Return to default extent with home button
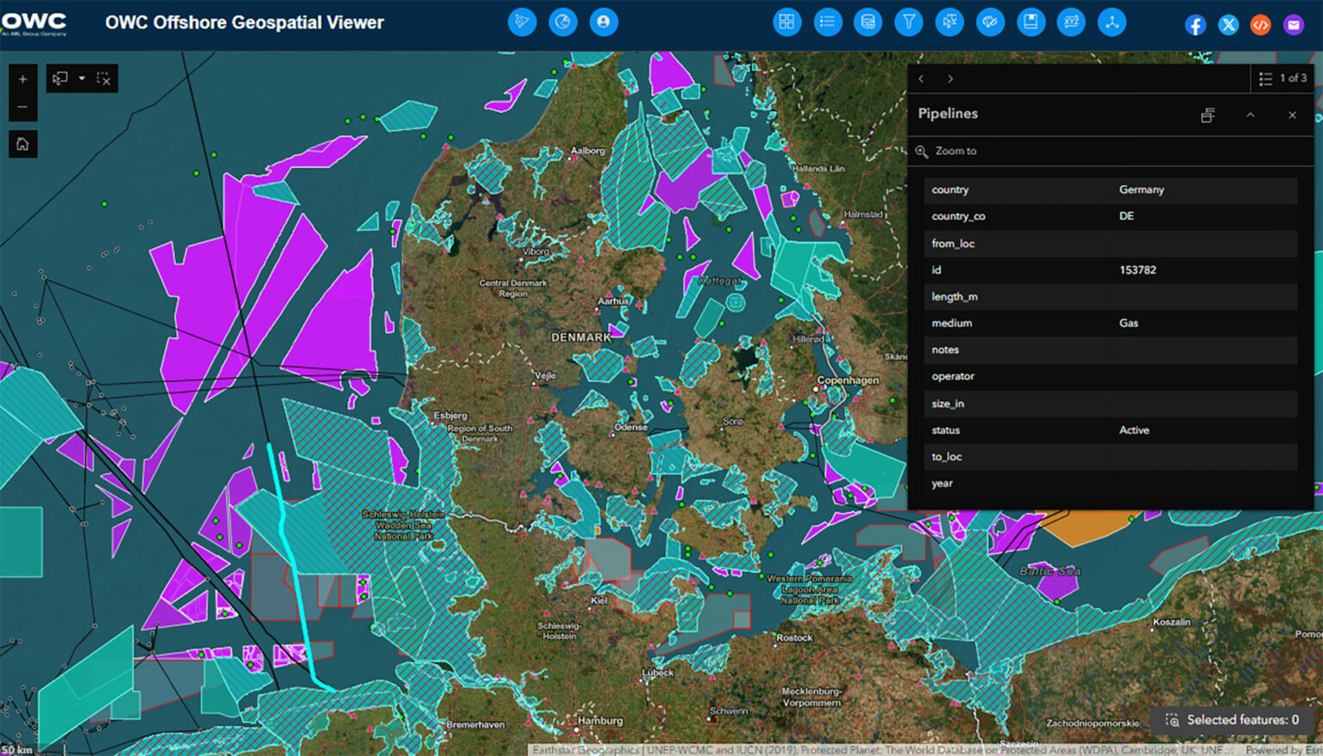Screen dimensions: 1323x756 pos(22,144)
